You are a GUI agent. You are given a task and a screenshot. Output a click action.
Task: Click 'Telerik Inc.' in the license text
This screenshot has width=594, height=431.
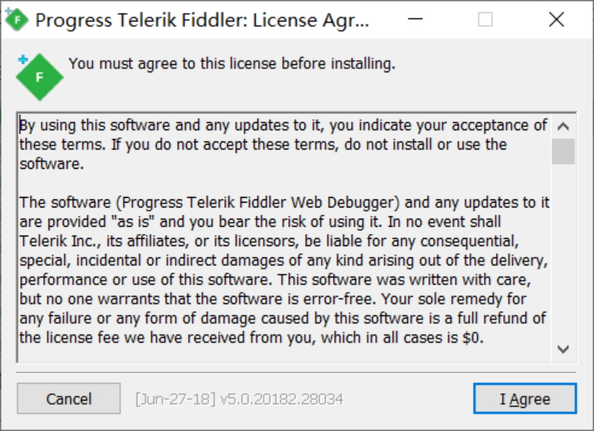coord(58,241)
